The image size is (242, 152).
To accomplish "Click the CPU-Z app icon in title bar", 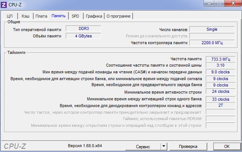I will [4, 4].
